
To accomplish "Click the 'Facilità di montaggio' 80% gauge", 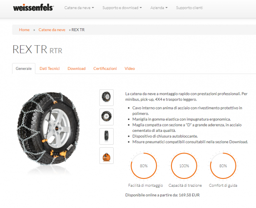I will [144, 166].
